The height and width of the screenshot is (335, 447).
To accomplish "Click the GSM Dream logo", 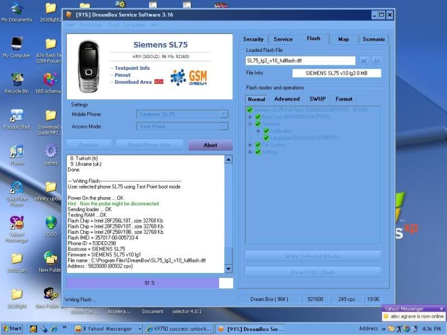I will (189, 77).
